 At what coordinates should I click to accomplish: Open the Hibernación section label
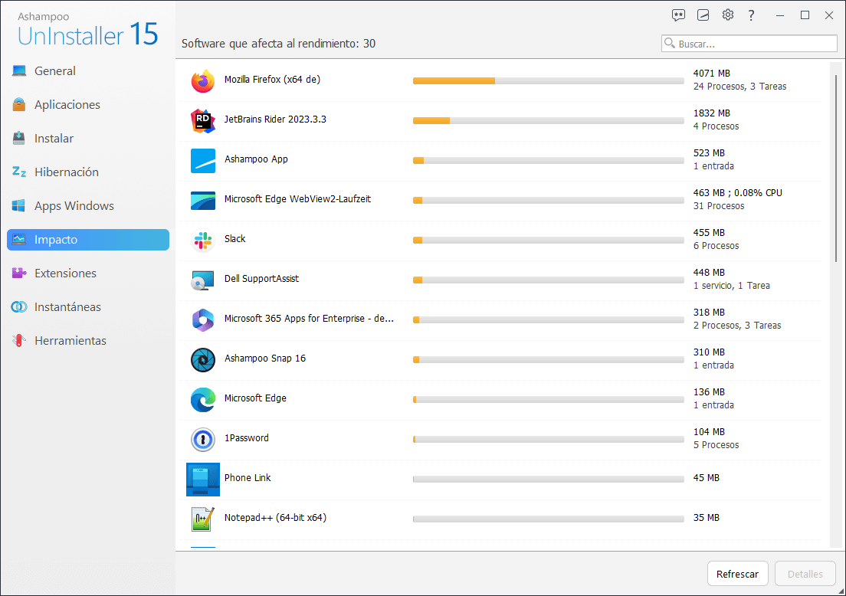click(67, 172)
